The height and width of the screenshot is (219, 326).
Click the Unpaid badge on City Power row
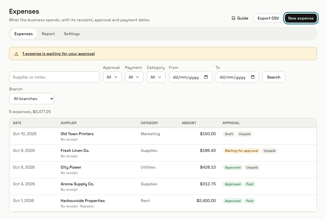click(x=252, y=167)
